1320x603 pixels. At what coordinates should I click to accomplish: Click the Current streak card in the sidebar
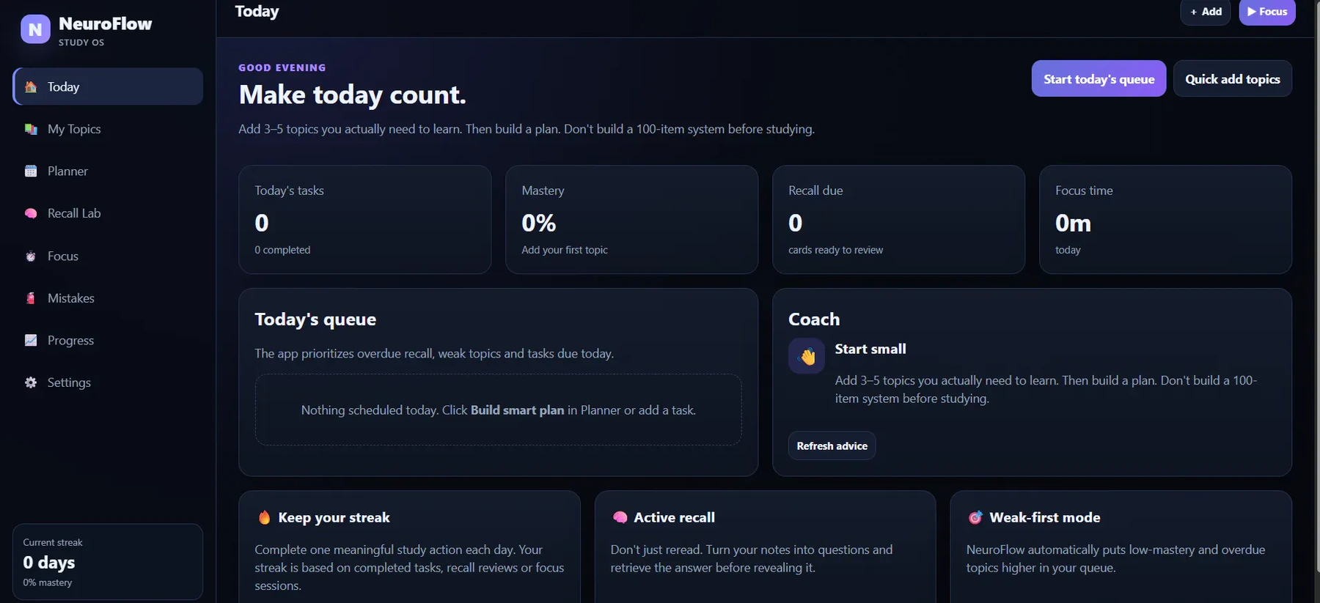pyautogui.click(x=108, y=562)
